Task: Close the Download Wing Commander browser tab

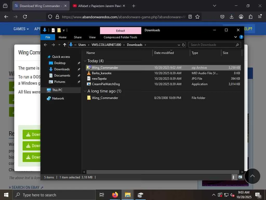Action: coord(65,6)
